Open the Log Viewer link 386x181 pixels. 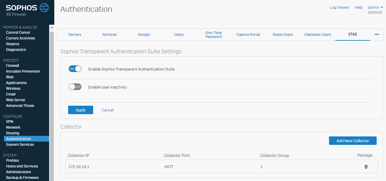tap(340, 8)
